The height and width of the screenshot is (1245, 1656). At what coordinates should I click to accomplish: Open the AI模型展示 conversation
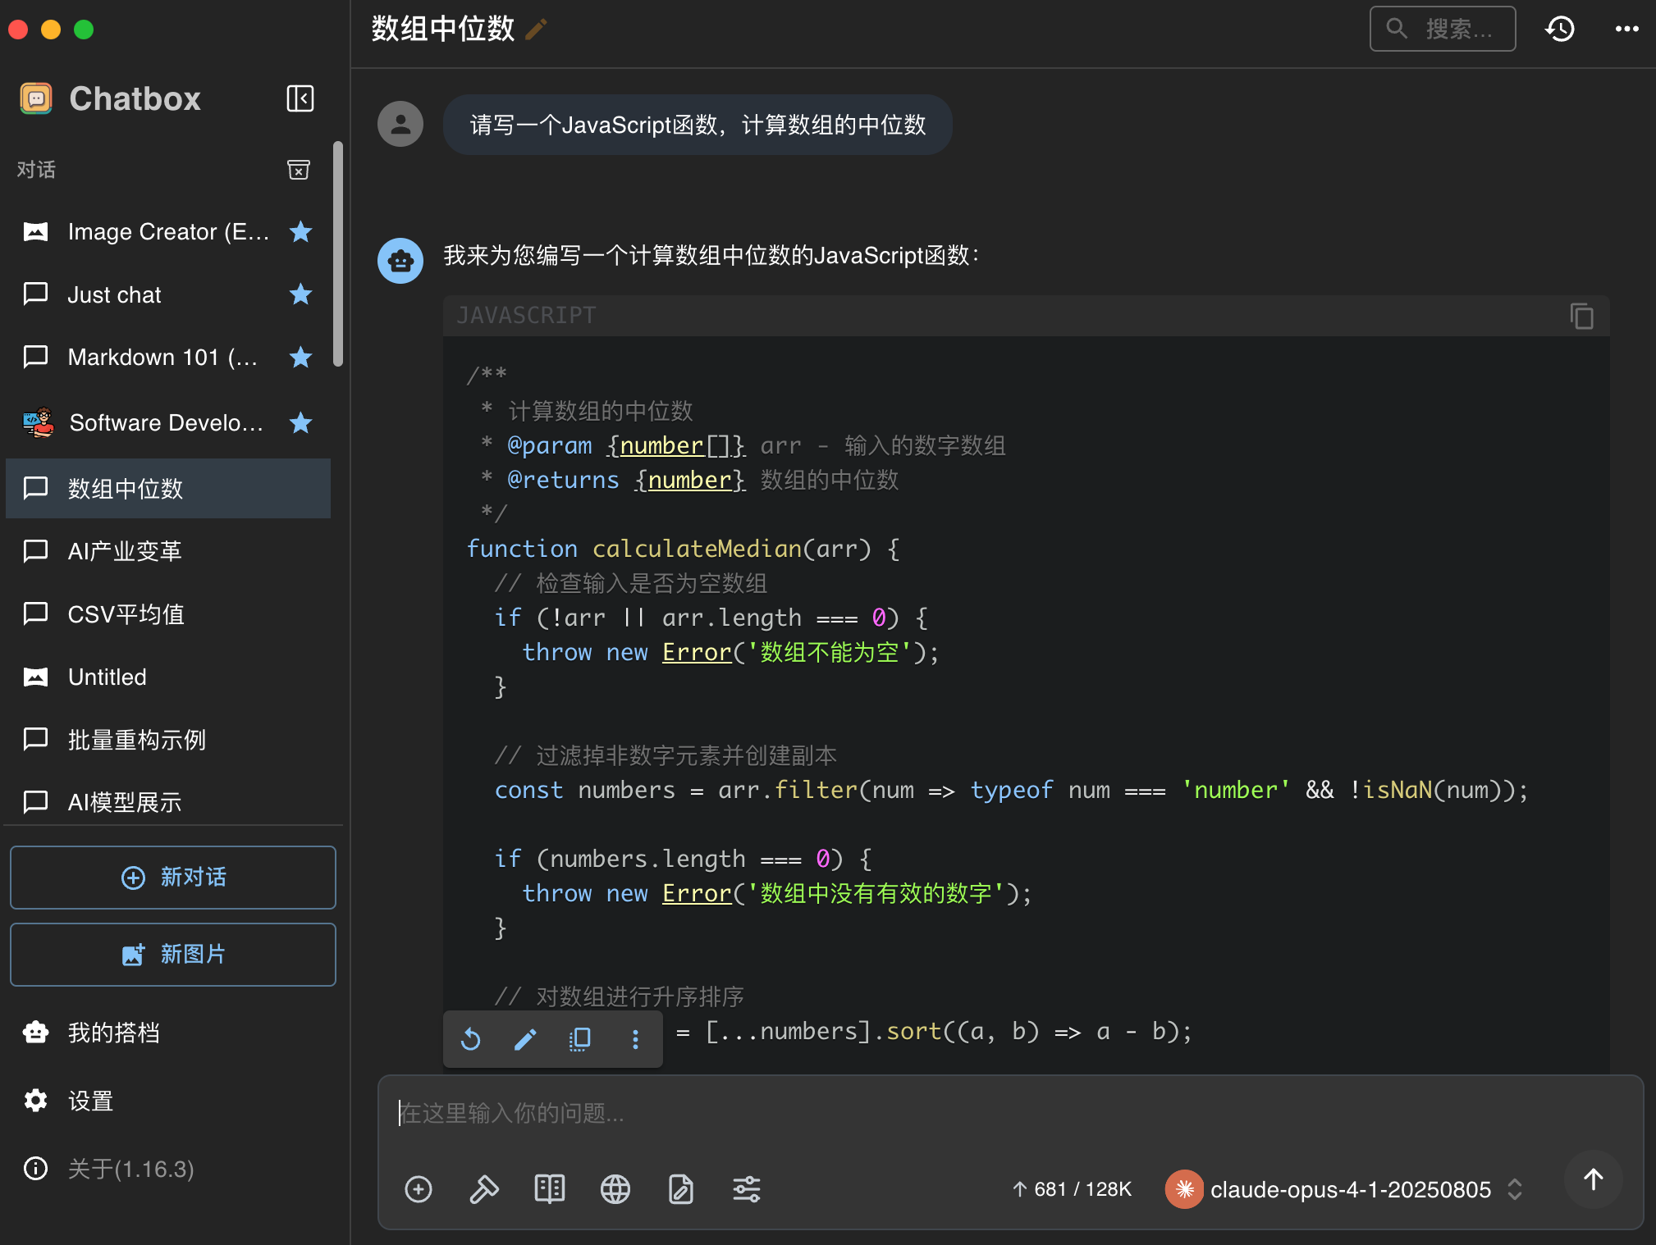coord(168,802)
